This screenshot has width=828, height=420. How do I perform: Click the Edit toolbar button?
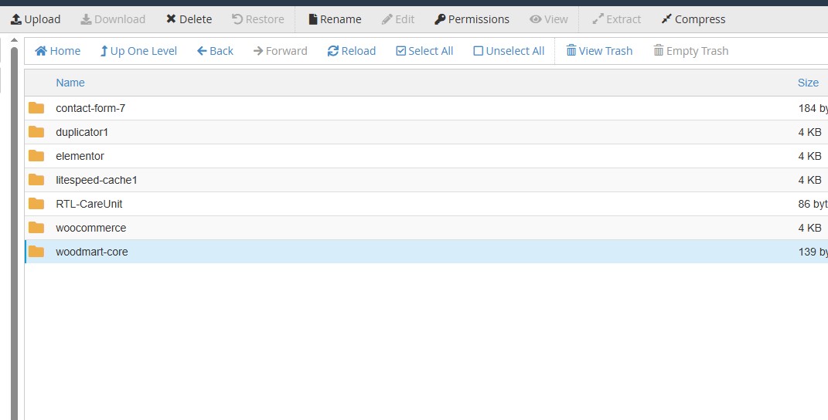pos(398,19)
